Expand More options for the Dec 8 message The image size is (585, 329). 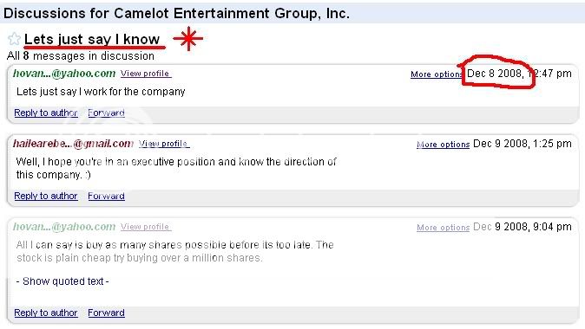tap(437, 74)
